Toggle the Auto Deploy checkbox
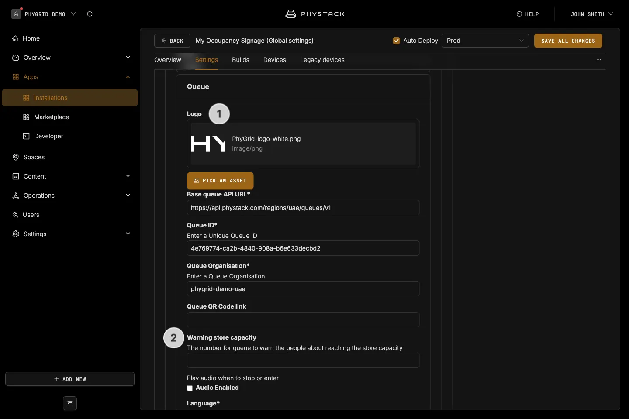 396,41
